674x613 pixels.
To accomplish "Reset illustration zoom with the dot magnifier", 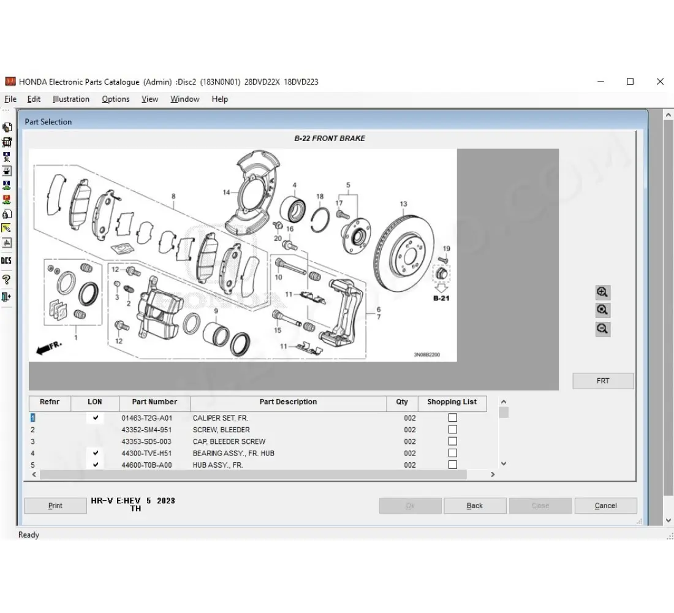I will (x=603, y=310).
